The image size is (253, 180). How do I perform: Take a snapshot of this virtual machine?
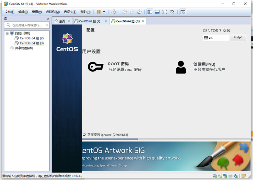point(124,12)
